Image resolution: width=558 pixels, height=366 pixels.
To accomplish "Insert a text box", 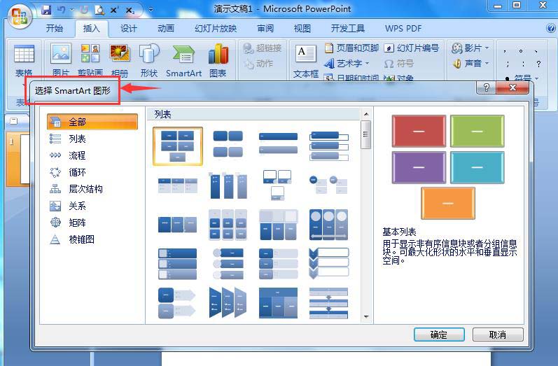I will click(x=306, y=61).
